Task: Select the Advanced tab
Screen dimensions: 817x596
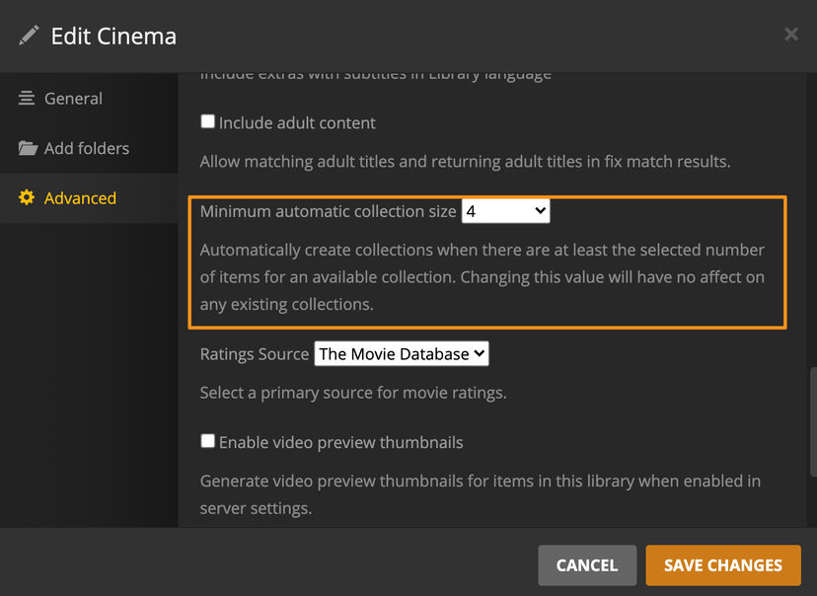Action: coord(80,198)
